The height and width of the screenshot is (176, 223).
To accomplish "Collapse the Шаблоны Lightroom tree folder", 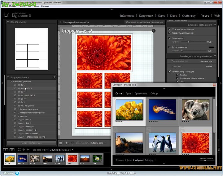I will pyautogui.click(x=11, y=81).
